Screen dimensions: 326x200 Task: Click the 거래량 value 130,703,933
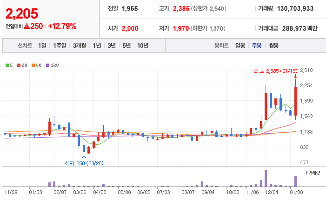pyautogui.click(x=295, y=8)
